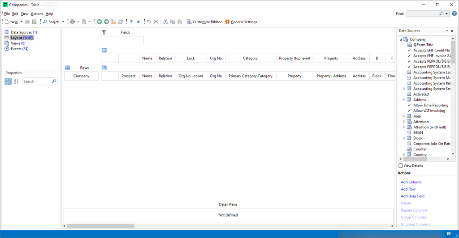The image size is (459, 238).
Task: Click the Add Column action link
Action: click(411, 182)
